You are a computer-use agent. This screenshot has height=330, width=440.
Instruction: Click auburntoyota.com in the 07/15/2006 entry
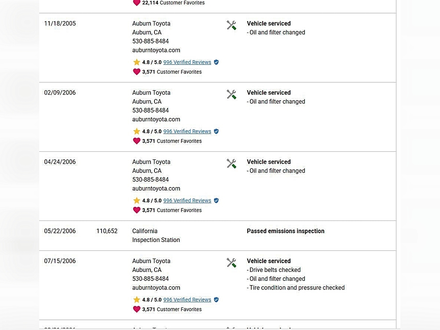coord(156,288)
